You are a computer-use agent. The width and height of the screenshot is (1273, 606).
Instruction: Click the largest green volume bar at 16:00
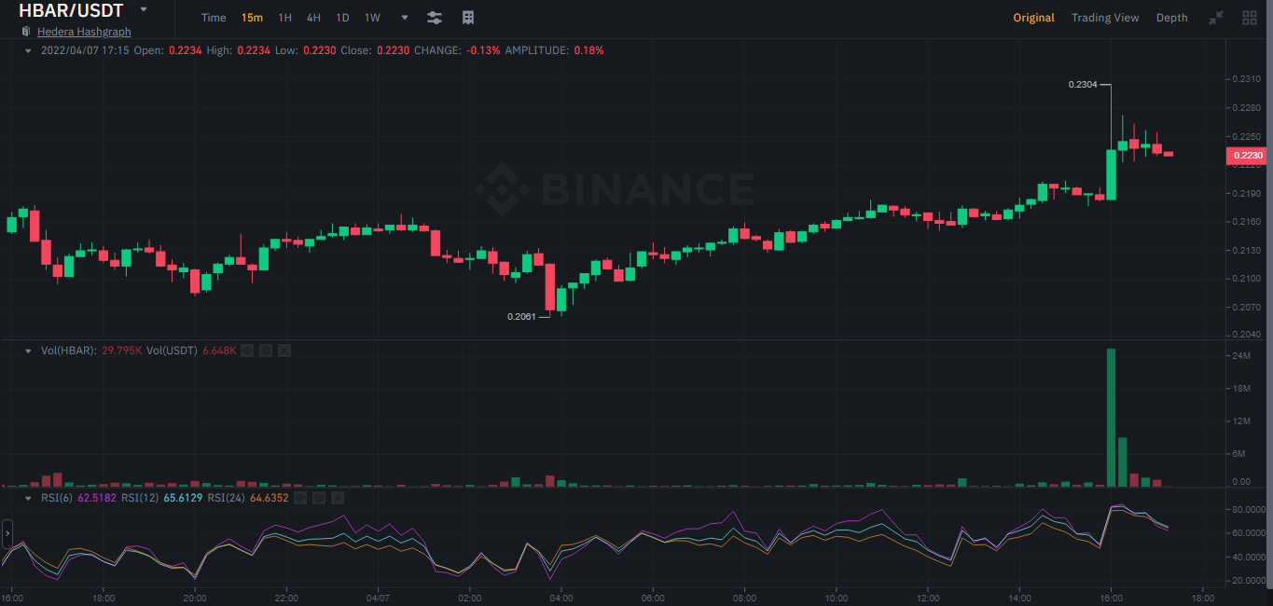tap(1111, 418)
